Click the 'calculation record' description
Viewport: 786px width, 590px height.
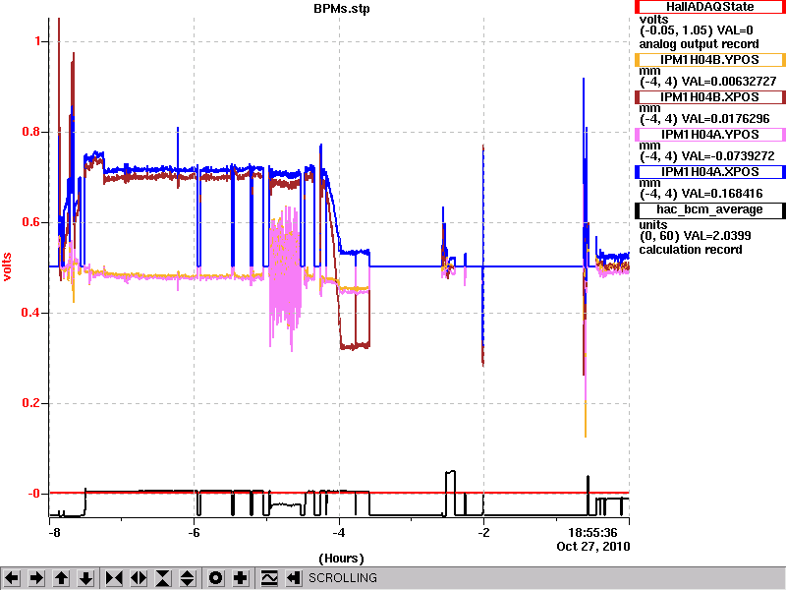coord(691,250)
